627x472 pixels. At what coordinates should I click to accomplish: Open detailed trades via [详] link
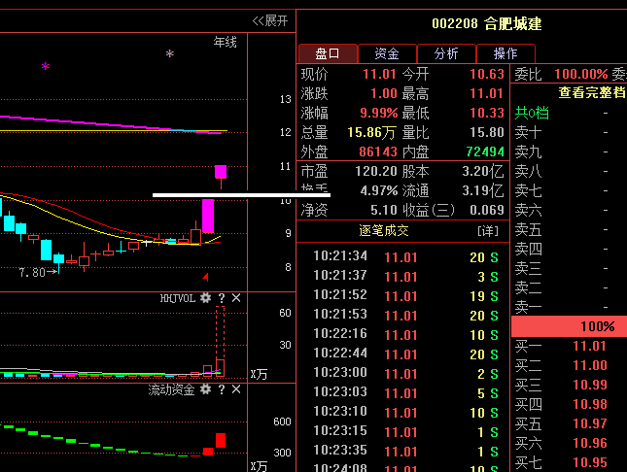(x=488, y=230)
